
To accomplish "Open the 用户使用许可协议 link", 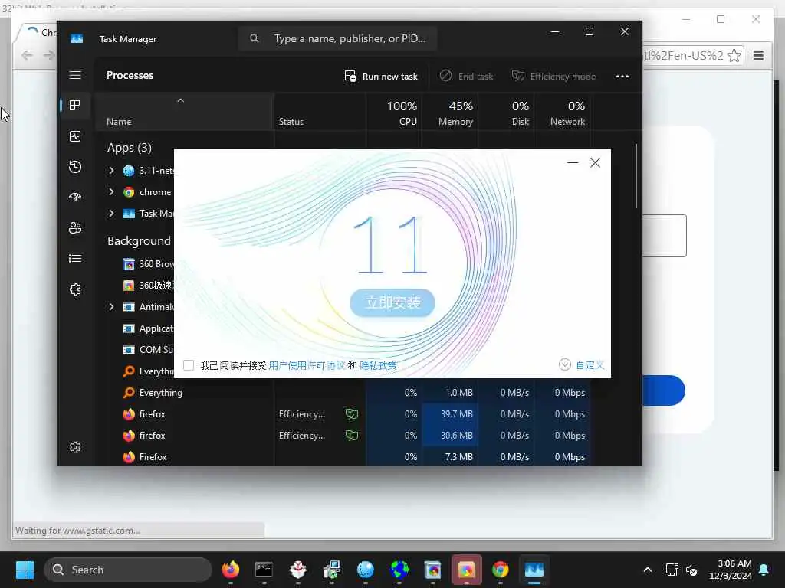I will [x=307, y=365].
